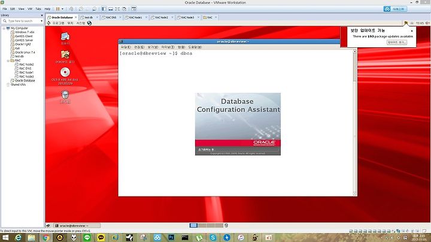The width and height of the screenshot is (431, 242).
Task: Open iTunes from Windows taskbar
Action: pos(241,238)
